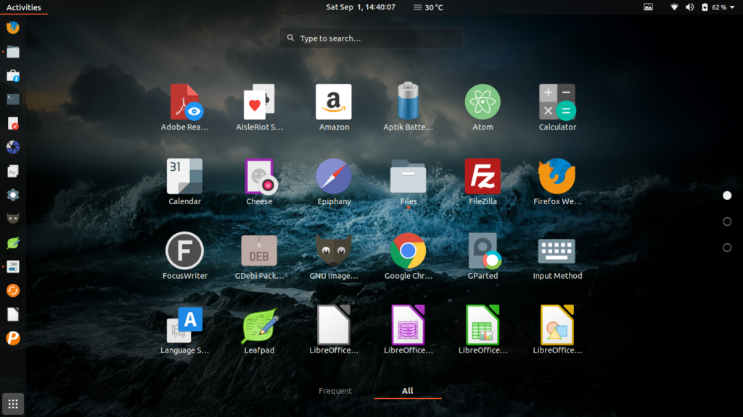Select the first page indicator dot
Viewport: 743px width, 417px height.
tap(727, 195)
